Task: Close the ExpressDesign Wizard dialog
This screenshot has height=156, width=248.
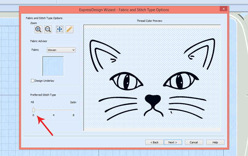Action: (224, 9)
